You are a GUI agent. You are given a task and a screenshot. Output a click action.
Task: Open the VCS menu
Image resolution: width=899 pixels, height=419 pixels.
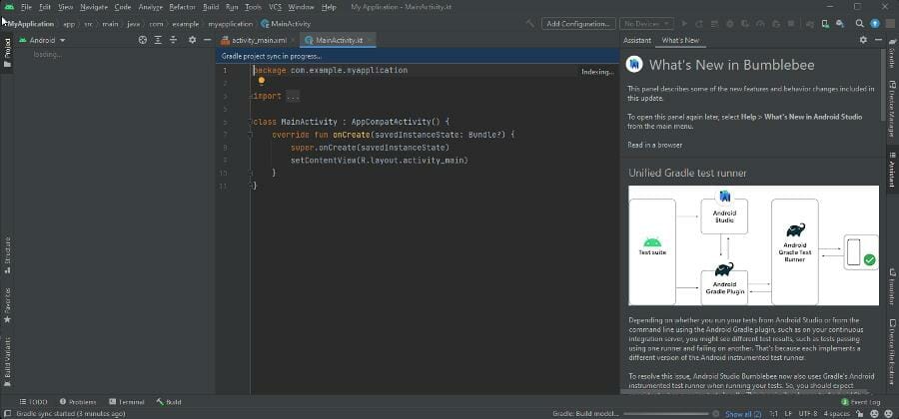pyautogui.click(x=276, y=7)
